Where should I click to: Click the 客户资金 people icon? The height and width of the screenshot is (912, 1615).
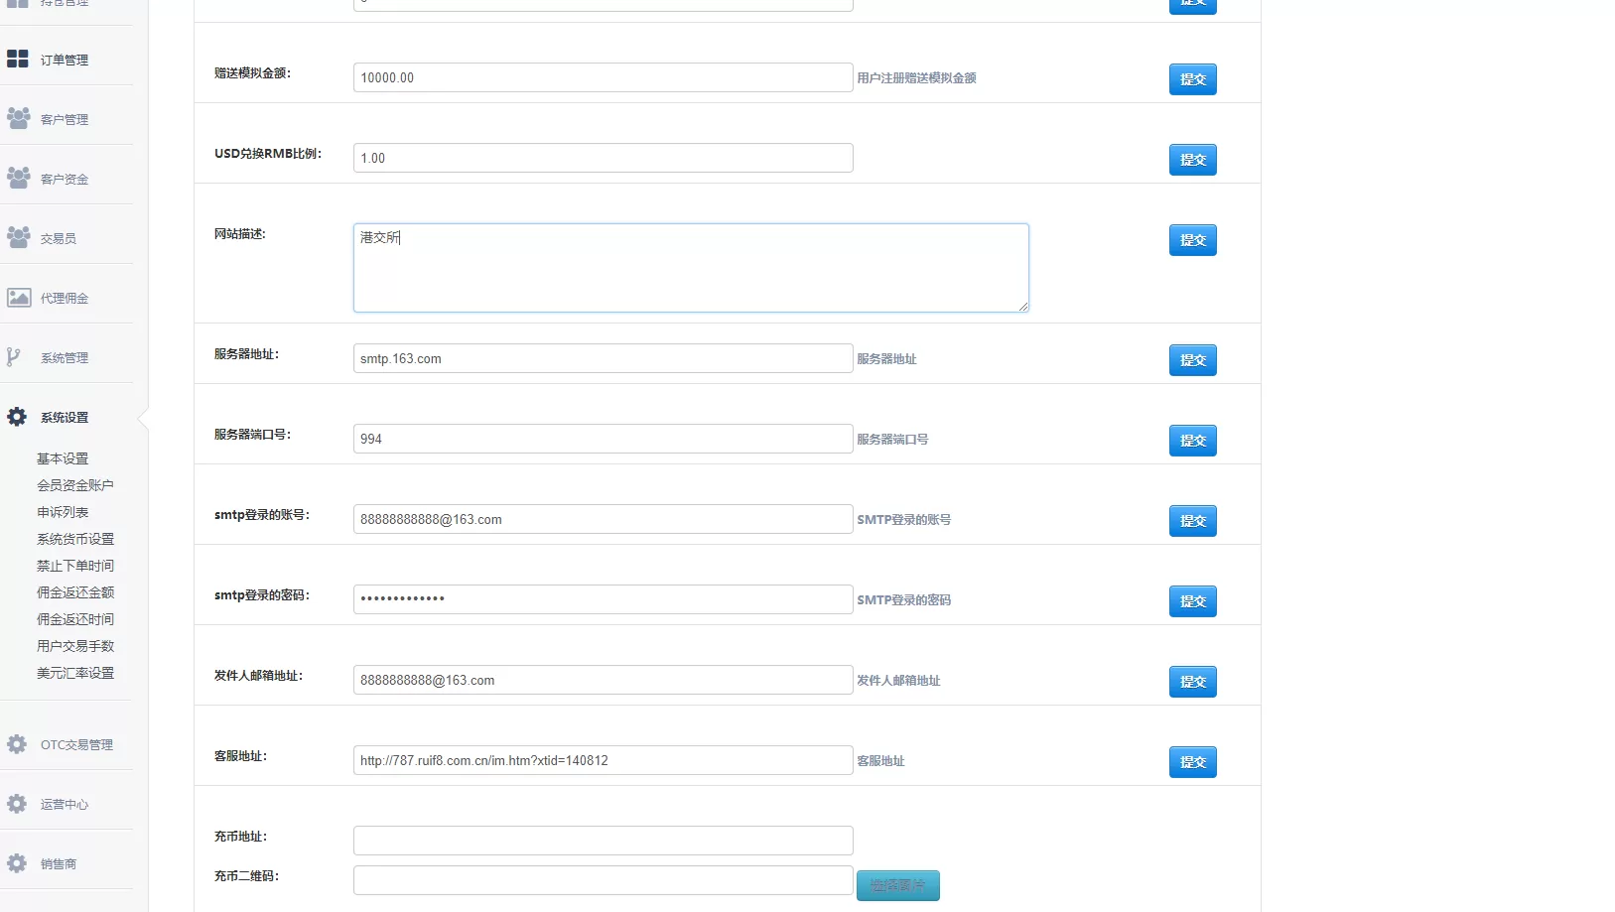(x=18, y=179)
